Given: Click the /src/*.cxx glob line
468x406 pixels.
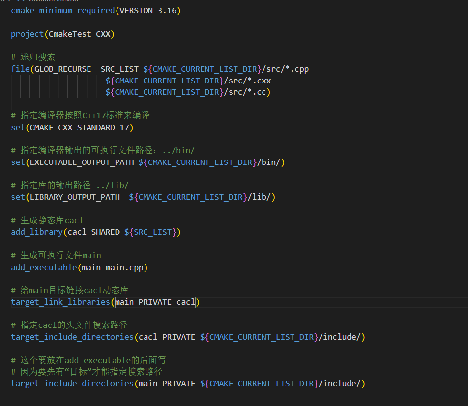Looking at the screenshot, I should point(188,81).
